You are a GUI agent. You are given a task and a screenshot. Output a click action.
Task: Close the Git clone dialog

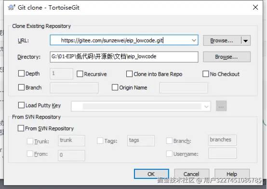tap(255, 7)
